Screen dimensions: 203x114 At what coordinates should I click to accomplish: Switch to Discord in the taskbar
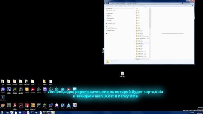[x=20, y=113]
